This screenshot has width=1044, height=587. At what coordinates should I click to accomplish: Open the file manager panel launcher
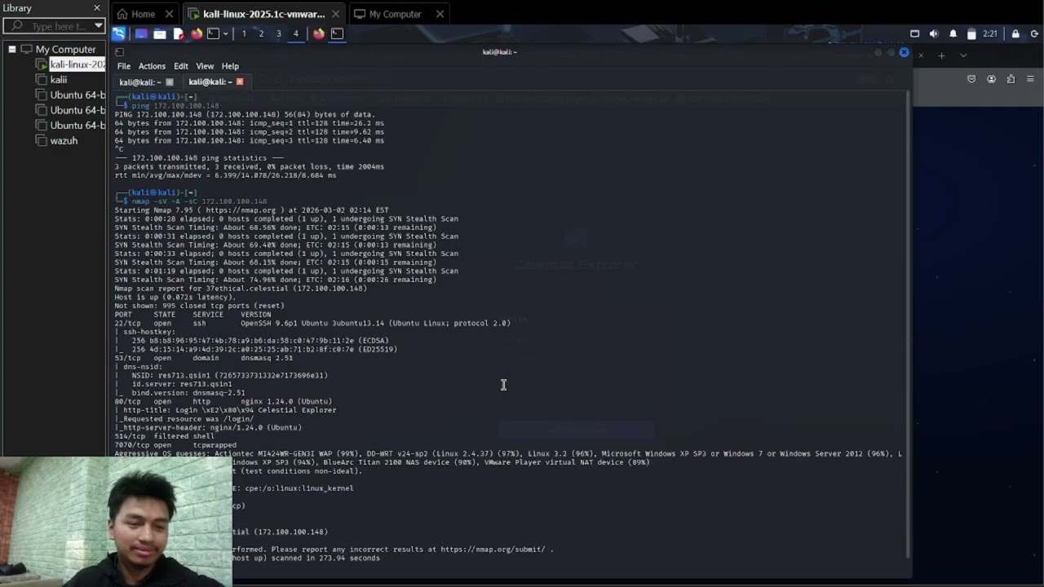160,33
